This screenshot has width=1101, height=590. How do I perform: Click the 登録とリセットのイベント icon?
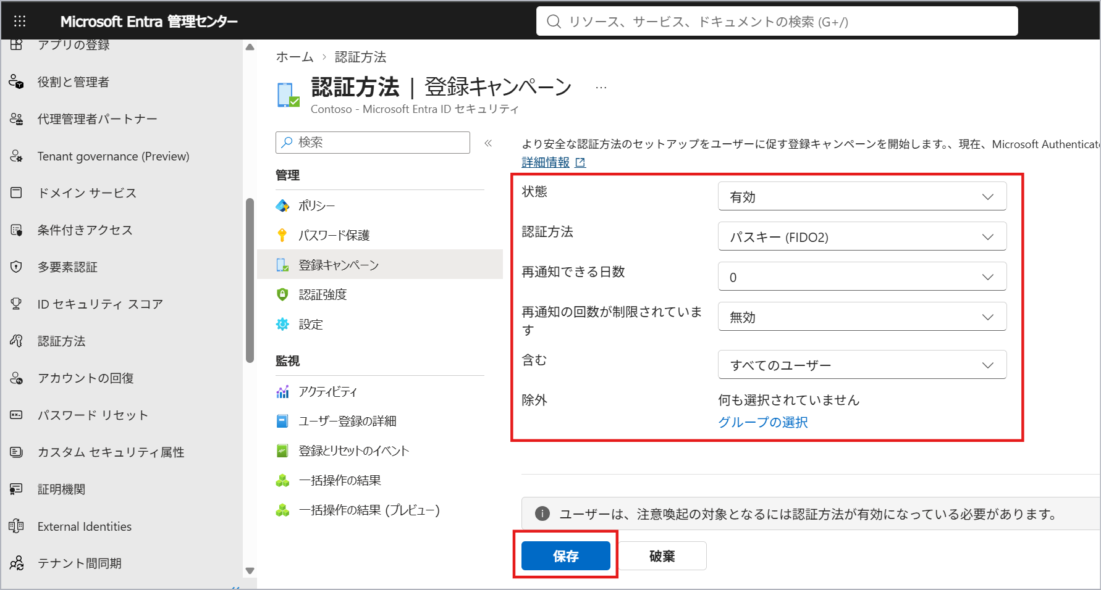[282, 451]
